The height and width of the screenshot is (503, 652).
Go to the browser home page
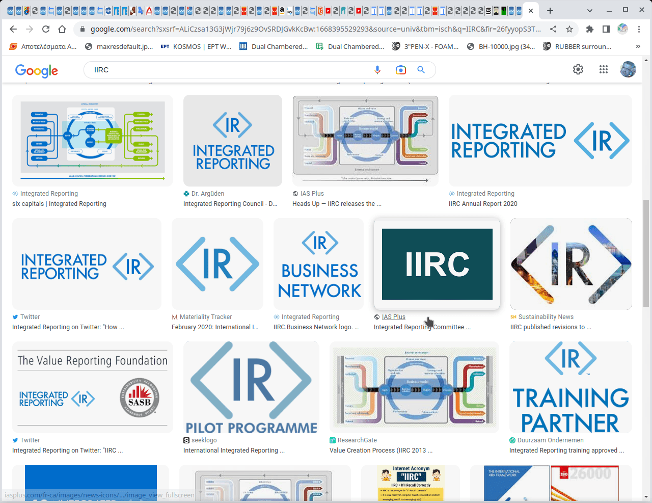tap(62, 29)
